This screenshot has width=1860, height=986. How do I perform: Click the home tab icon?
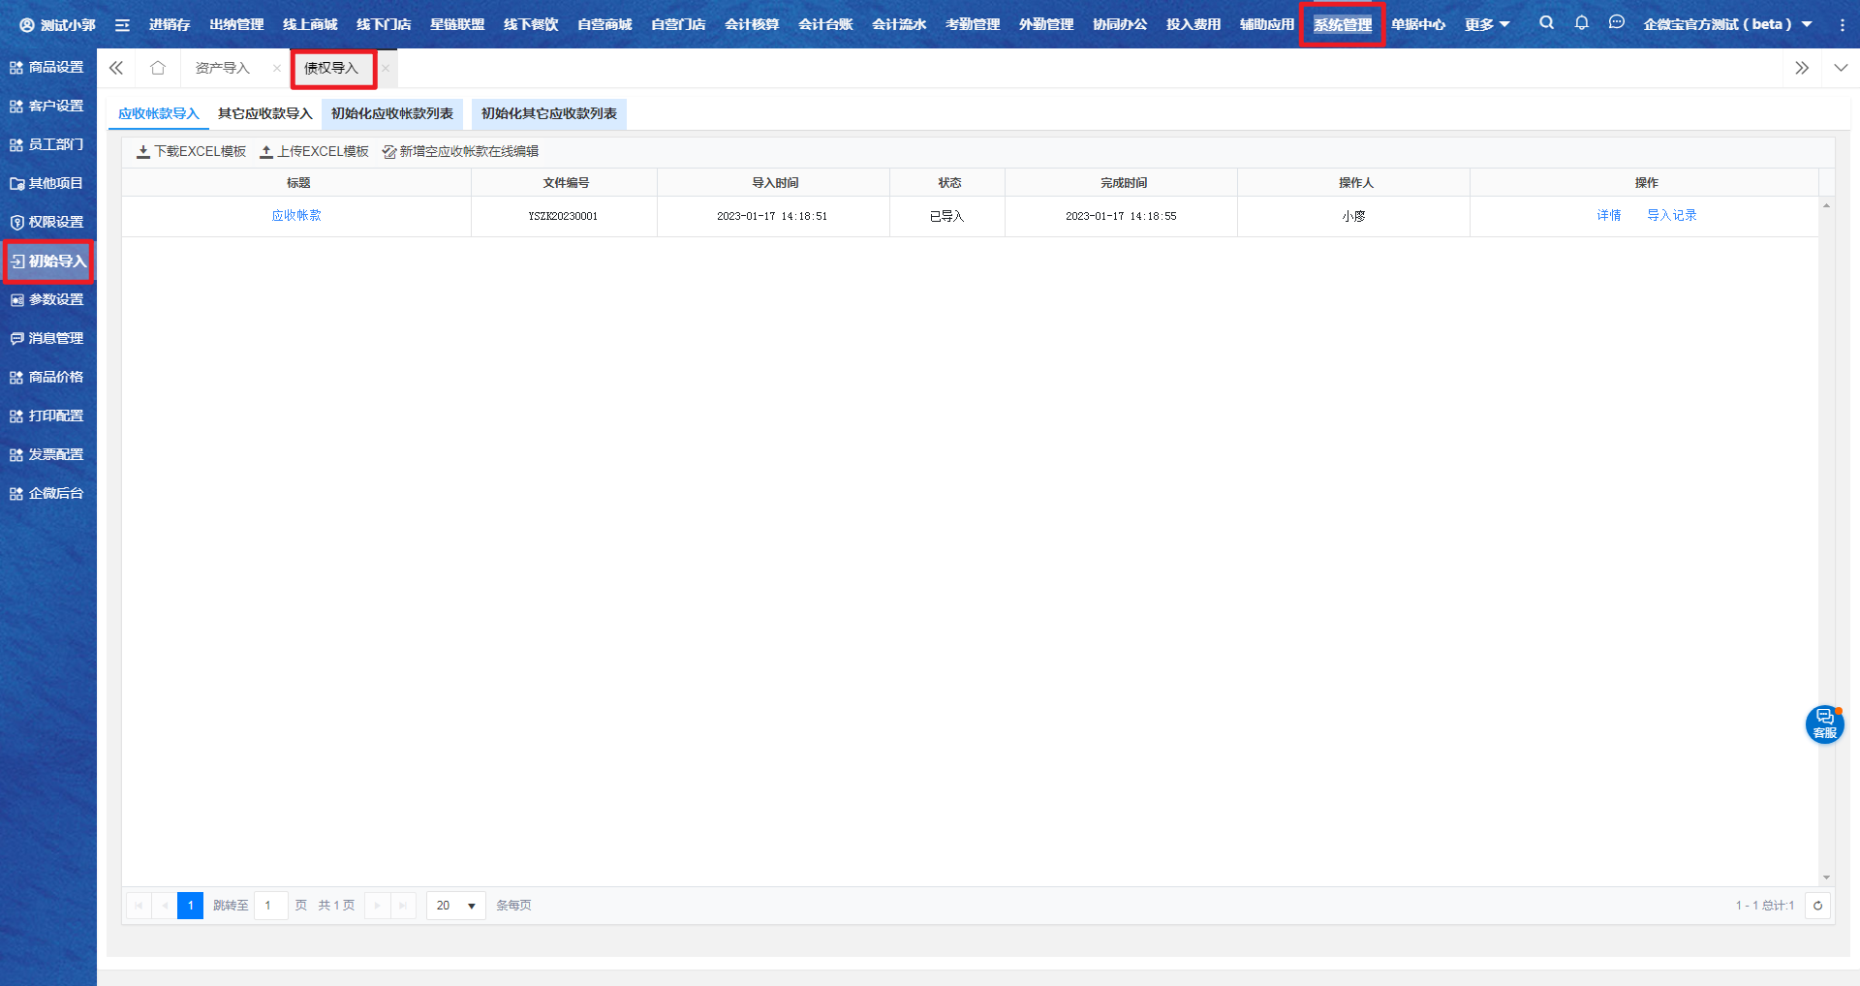pyautogui.click(x=158, y=68)
